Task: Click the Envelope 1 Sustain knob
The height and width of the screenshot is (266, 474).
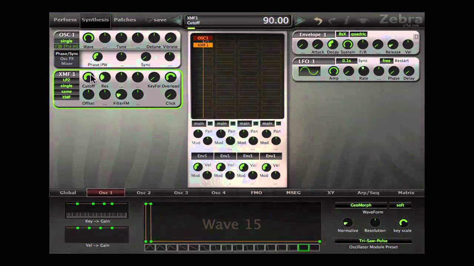Action: click(x=348, y=44)
